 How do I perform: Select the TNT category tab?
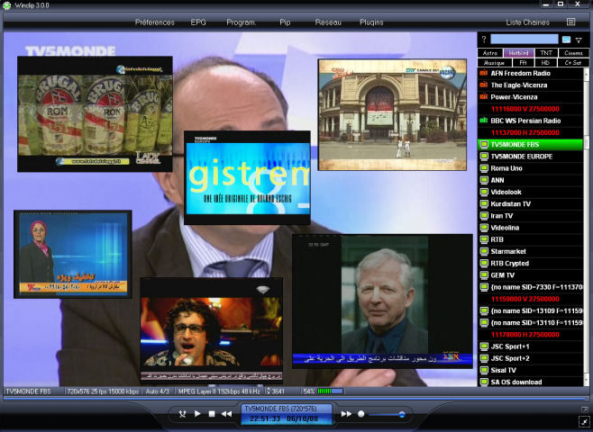pos(546,53)
